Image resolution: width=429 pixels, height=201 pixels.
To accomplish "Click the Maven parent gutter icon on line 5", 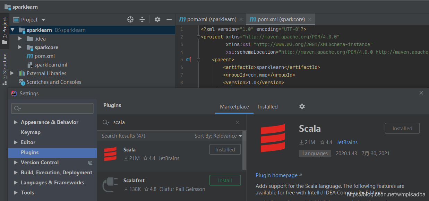I will point(188,60).
